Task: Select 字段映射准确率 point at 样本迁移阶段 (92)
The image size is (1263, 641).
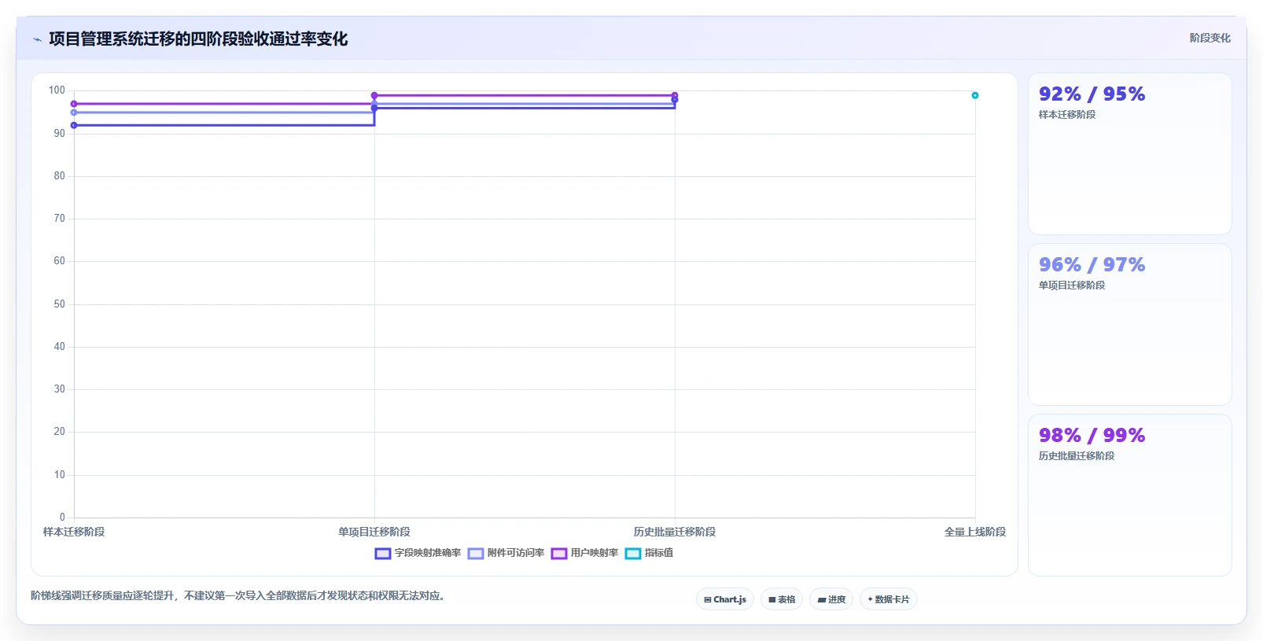Action: (x=74, y=125)
